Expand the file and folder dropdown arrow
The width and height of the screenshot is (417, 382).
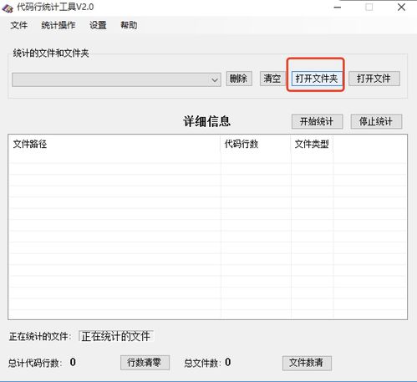click(x=214, y=80)
